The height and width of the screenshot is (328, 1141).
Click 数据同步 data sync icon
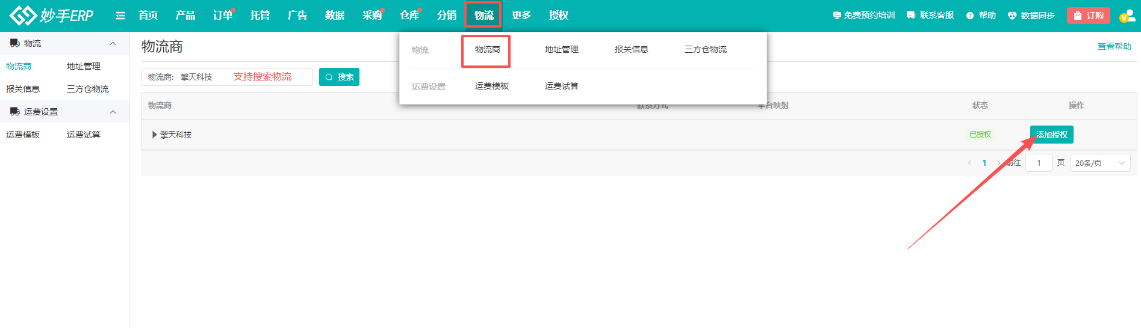[x=1031, y=16]
